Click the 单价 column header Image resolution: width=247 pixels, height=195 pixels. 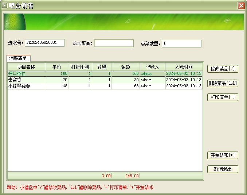(56, 67)
